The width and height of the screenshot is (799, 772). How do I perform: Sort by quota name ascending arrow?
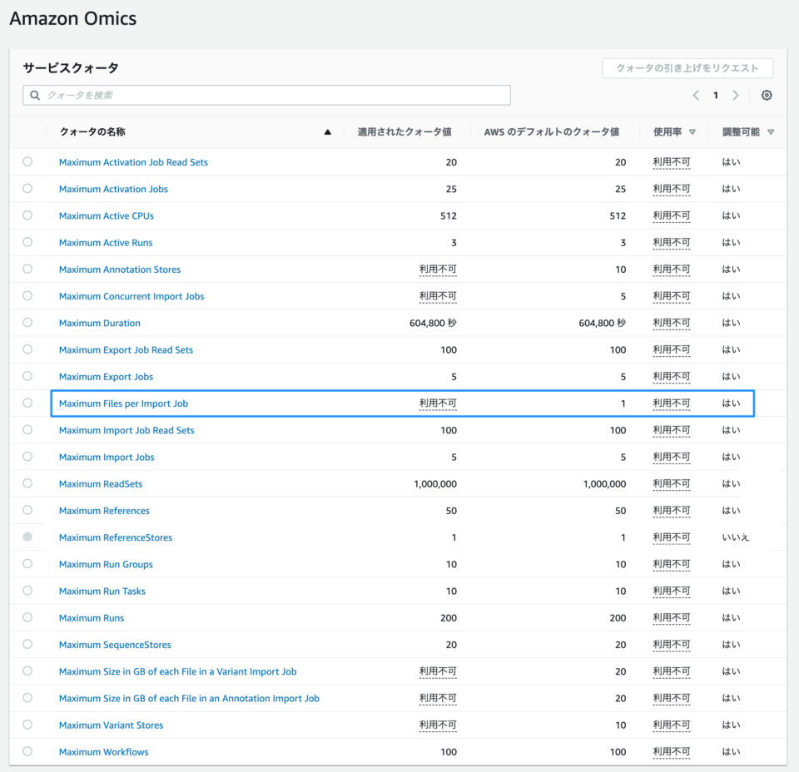pyautogui.click(x=328, y=132)
